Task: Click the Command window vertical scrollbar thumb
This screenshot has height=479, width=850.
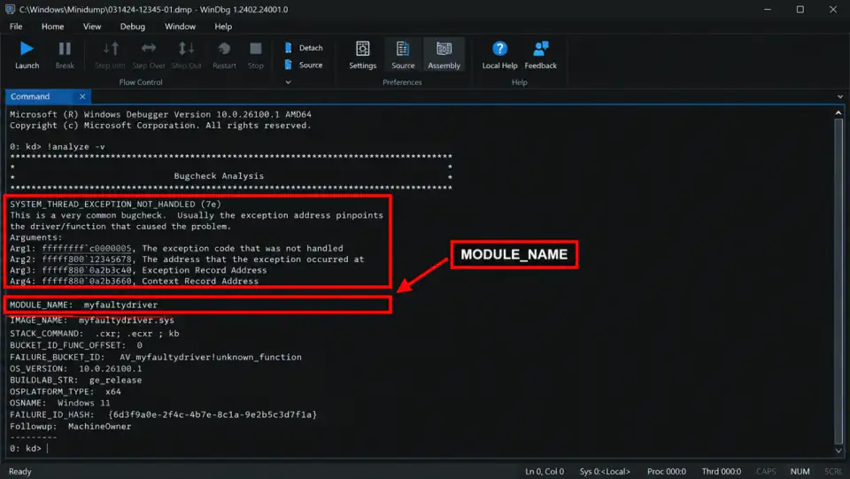Action: point(838,281)
